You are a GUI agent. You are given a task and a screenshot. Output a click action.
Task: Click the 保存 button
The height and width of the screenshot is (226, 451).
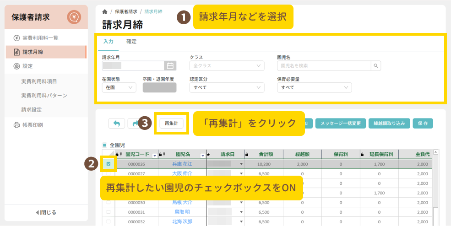423,123
